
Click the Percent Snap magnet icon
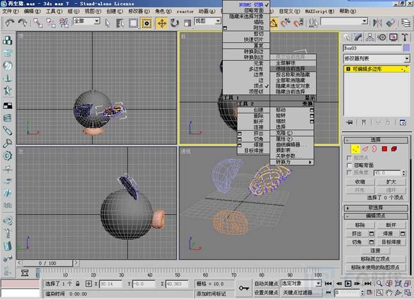click(x=285, y=23)
